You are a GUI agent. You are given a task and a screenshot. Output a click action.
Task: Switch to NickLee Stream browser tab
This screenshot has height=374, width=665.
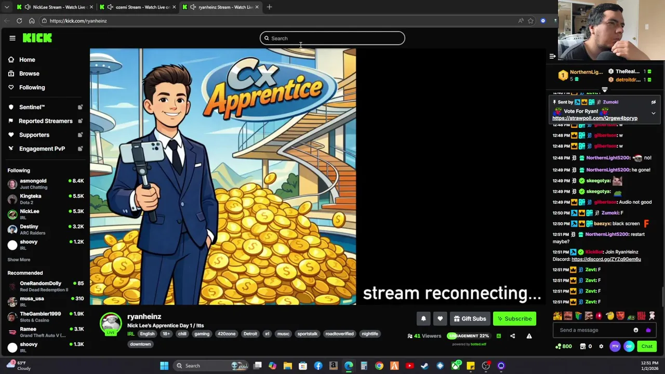click(55, 7)
